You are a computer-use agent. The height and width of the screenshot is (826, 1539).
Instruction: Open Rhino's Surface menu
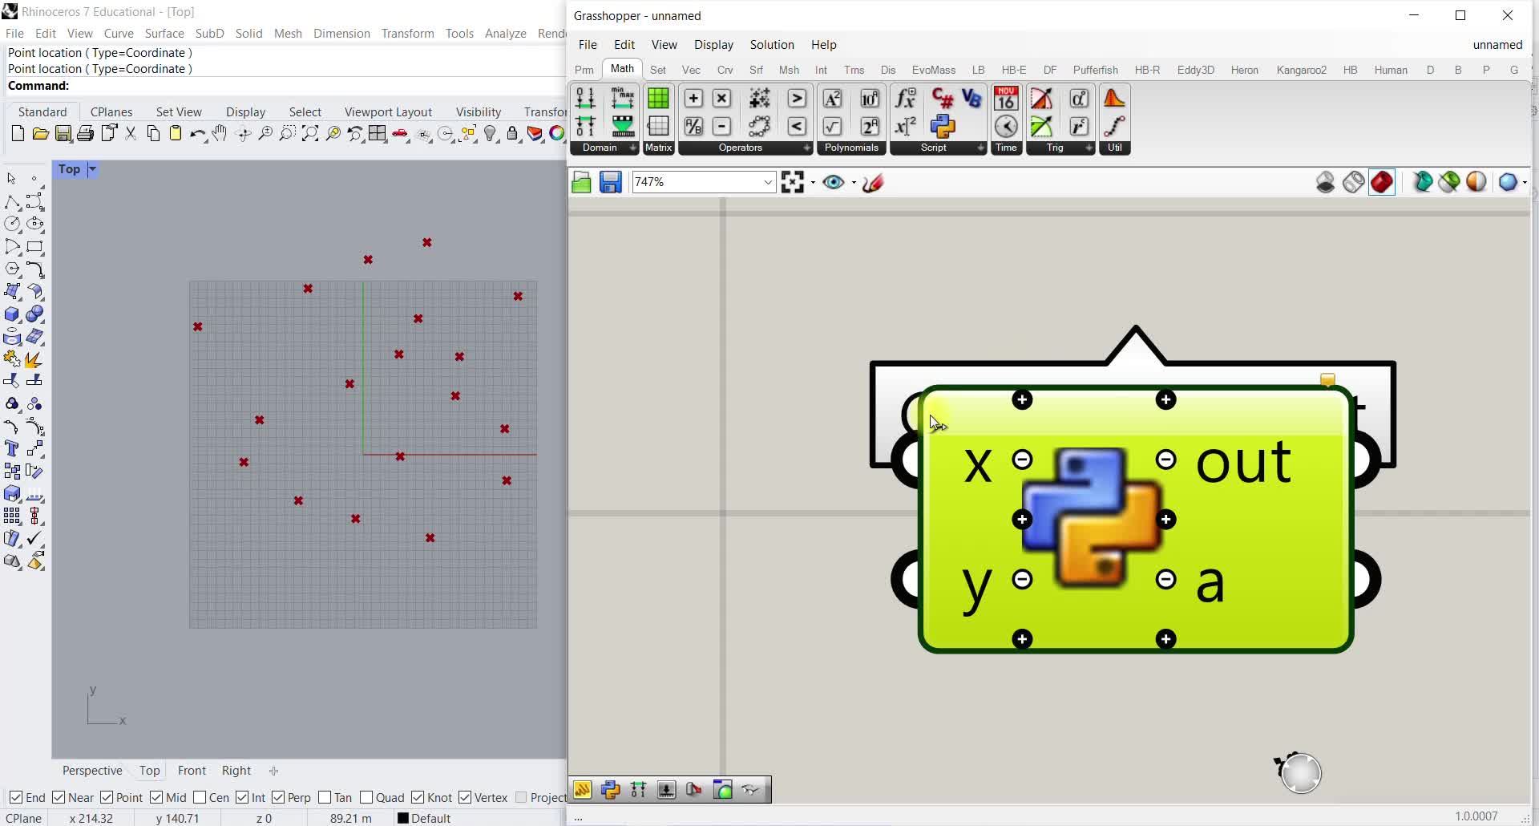[164, 34]
